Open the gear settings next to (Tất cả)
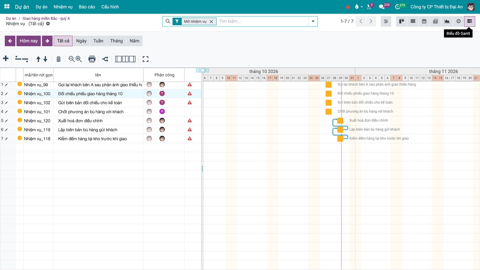This screenshot has width=480, height=270. coord(48,24)
